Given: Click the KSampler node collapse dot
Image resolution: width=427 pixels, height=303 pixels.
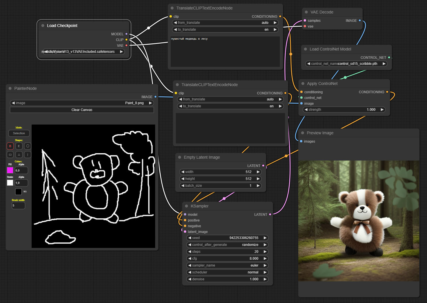Looking at the screenshot, I should pos(187,206).
